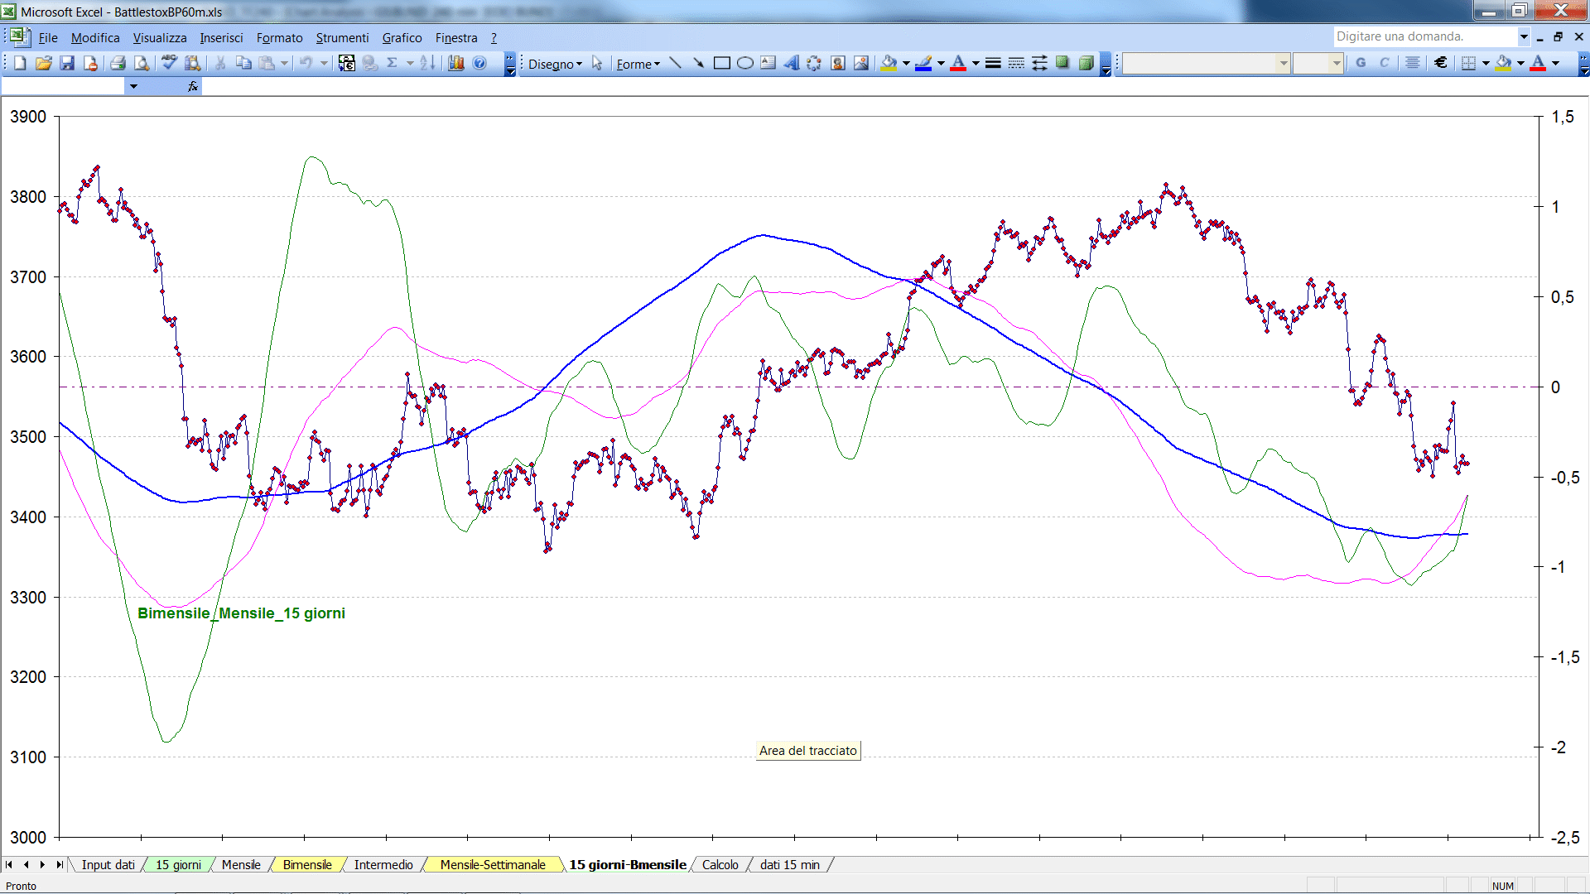Open the Shadow Style options

tap(1062, 63)
